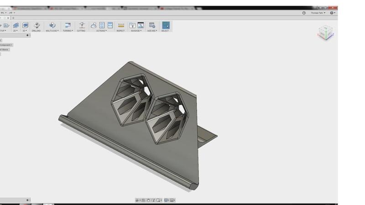Activate the Select tool icon
The height and width of the screenshot is (205, 365).
(x=165, y=26)
